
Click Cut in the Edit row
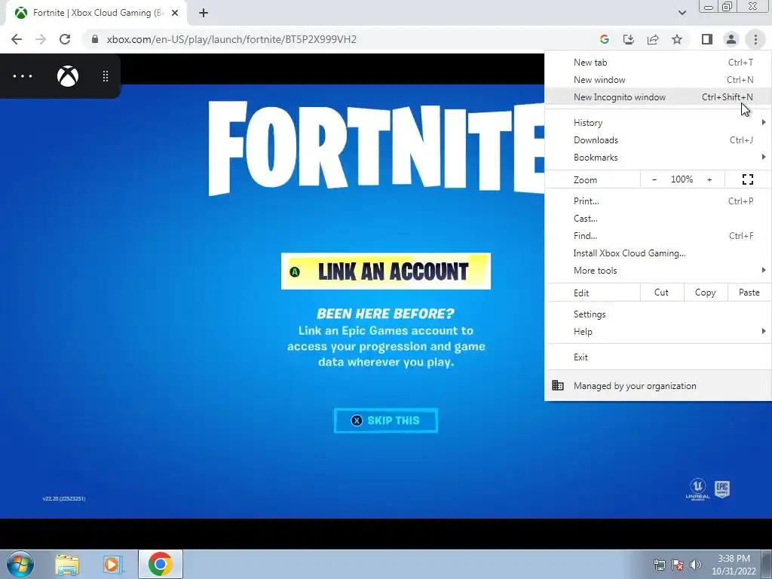point(662,293)
